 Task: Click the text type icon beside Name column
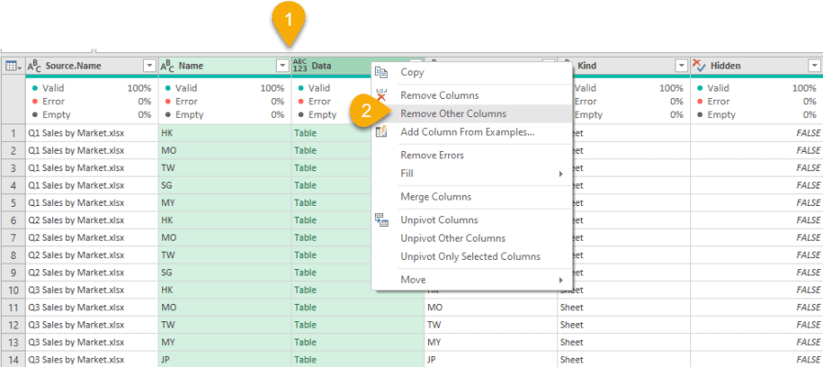[x=167, y=66]
